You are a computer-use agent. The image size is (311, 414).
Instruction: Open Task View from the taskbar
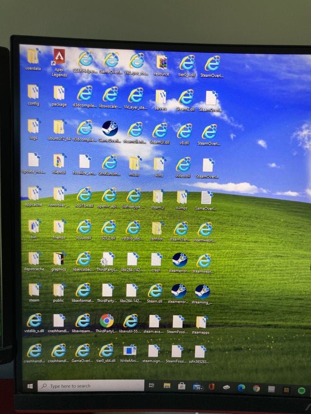[x=152, y=386]
